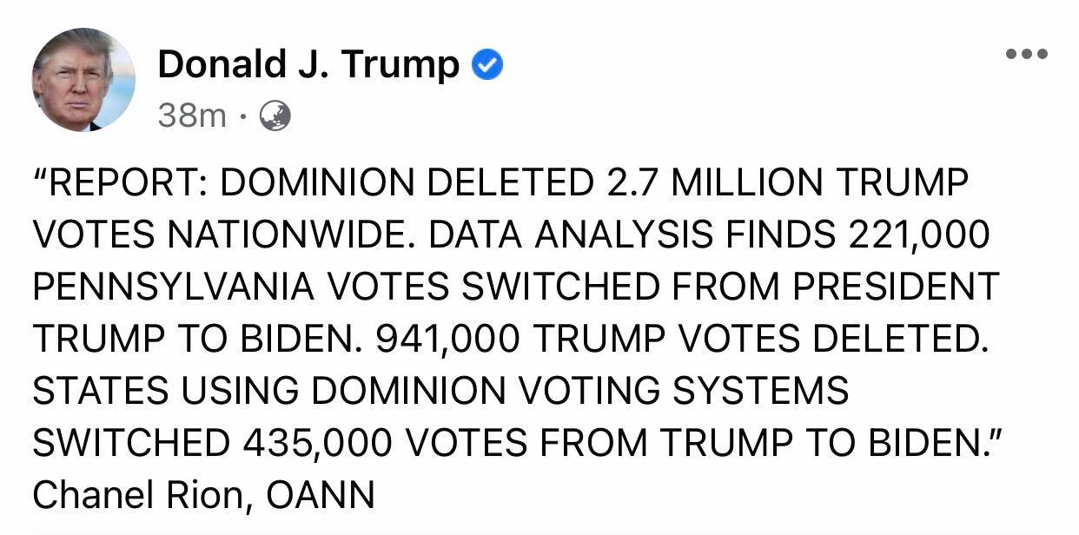Image resolution: width=1079 pixels, height=535 pixels.
Task: Click the 38m post timestamp
Action: click(x=191, y=116)
